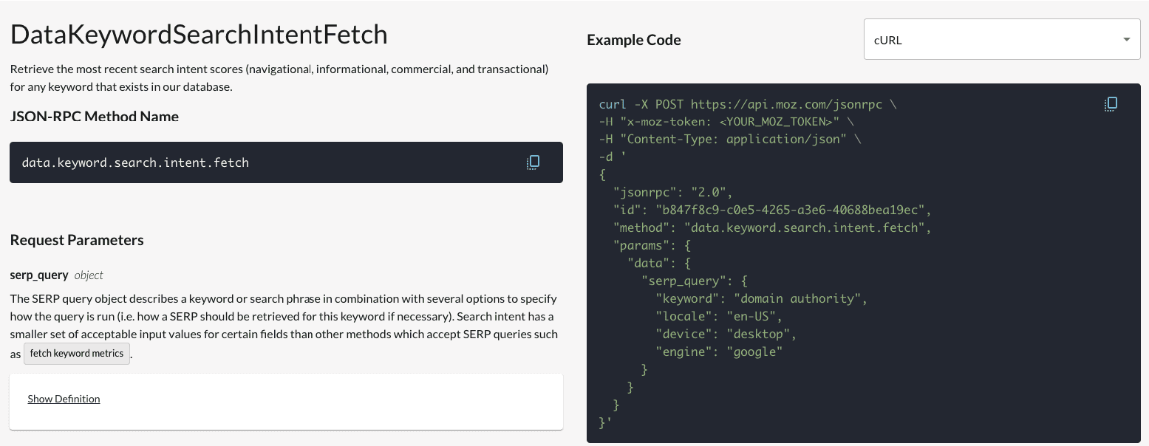Click the serp_query parameter name
The image size is (1149, 446).
(x=39, y=275)
